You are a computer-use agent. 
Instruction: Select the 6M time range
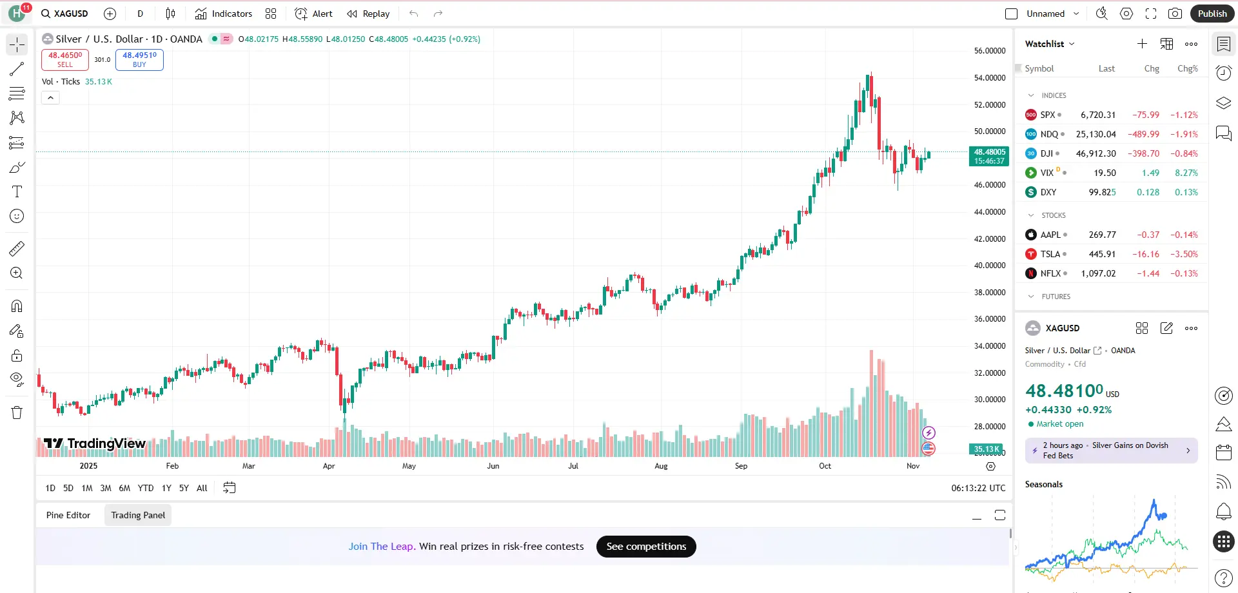tap(124, 488)
